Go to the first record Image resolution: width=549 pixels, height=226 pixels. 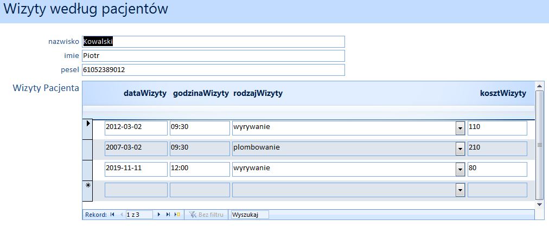pos(112,215)
